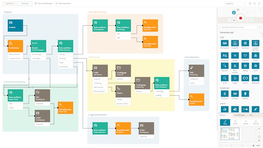Pick the Alle Kunden participant icon

(225, 44)
